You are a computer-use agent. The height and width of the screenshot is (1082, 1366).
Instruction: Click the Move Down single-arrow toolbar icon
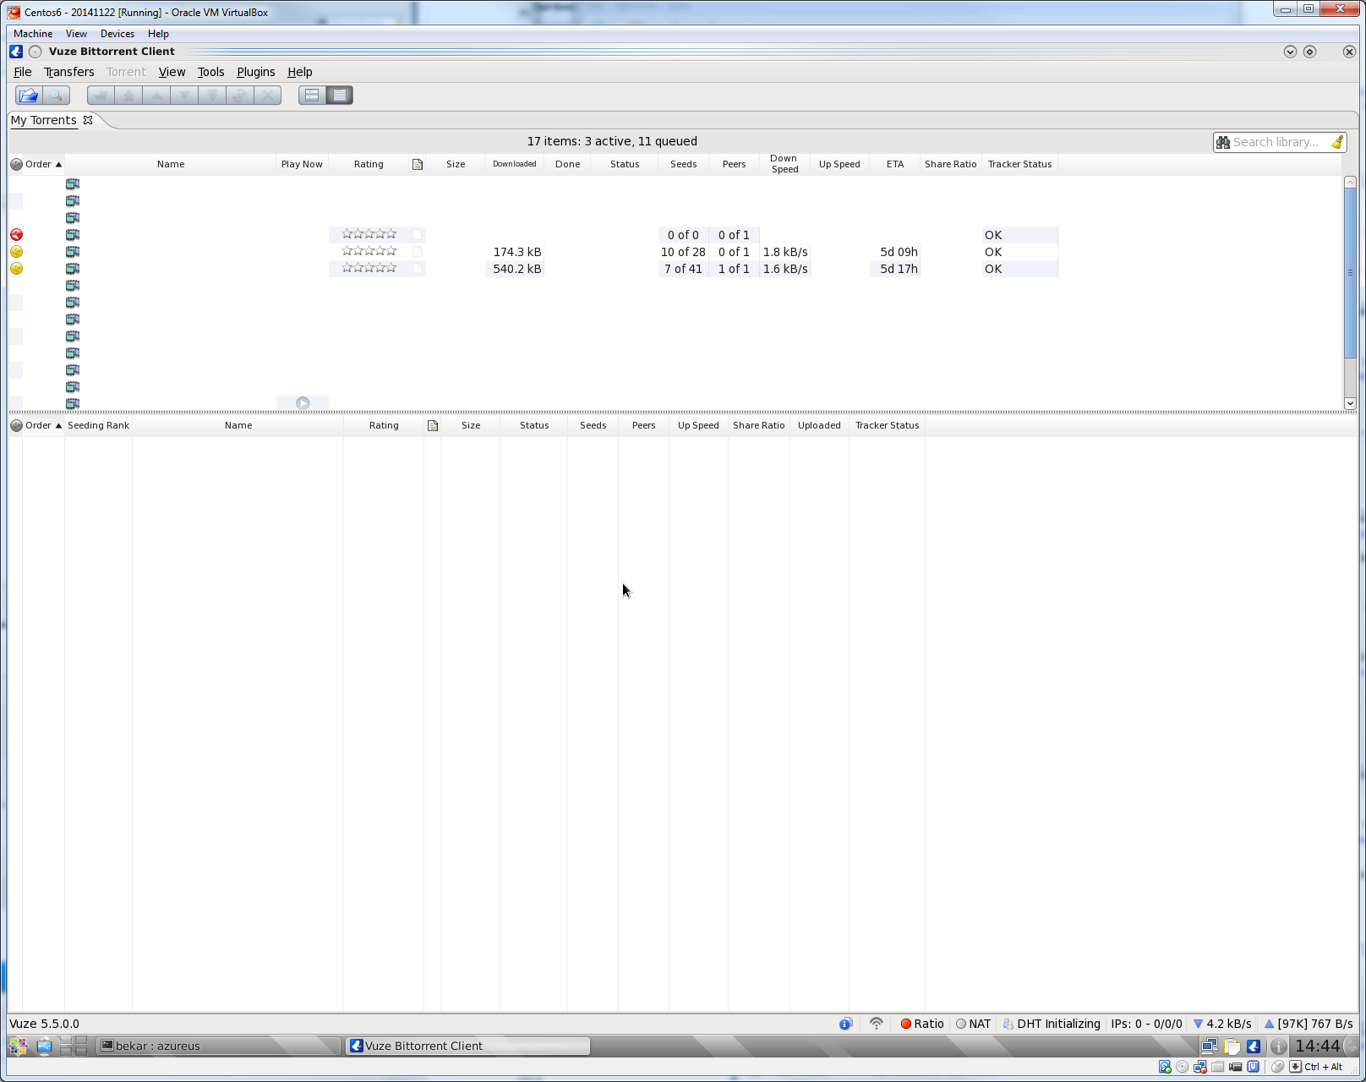click(x=184, y=96)
